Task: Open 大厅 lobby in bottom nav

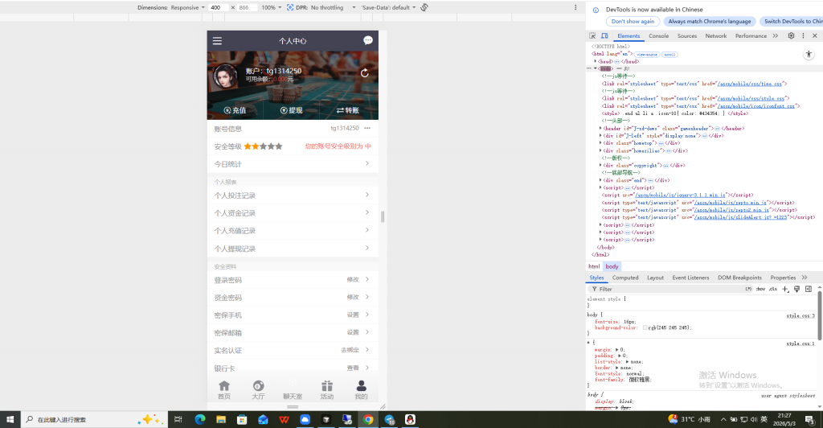Action: (x=258, y=389)
